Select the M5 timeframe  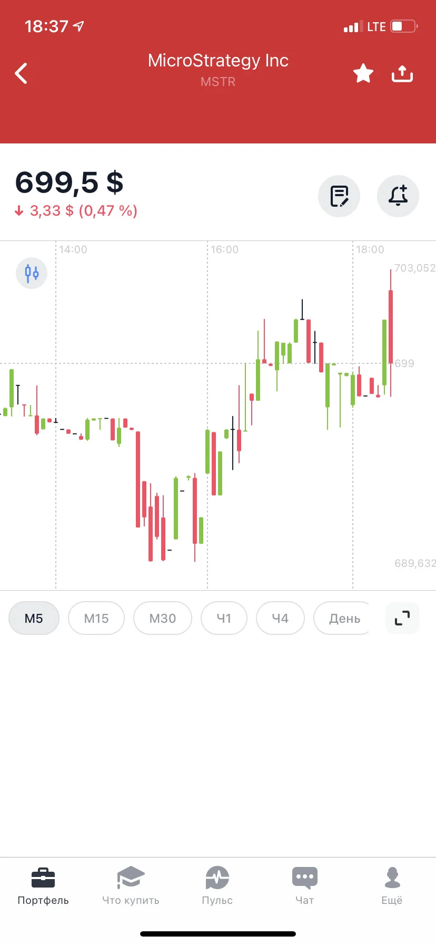click(x=34, y=618)
